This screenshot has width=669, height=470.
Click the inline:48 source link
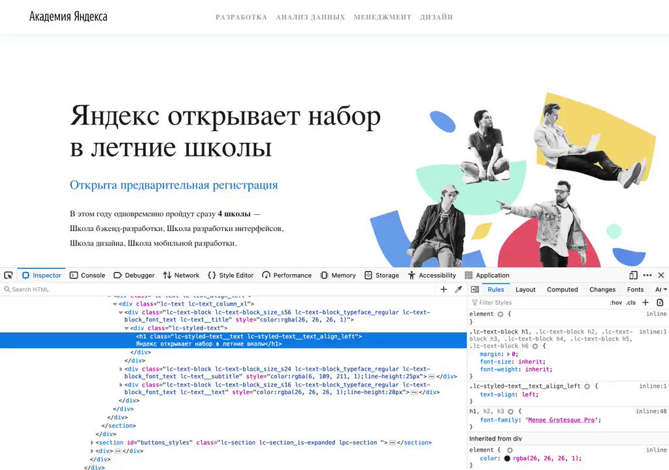(651, 411)
